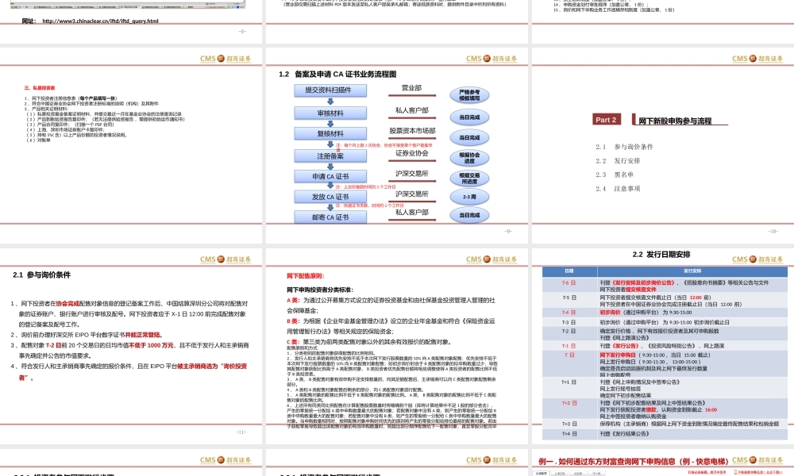This screenshot has height=476, width=794.
Task: Click the 2-3周 duration oval
Action: click(469, 197)
